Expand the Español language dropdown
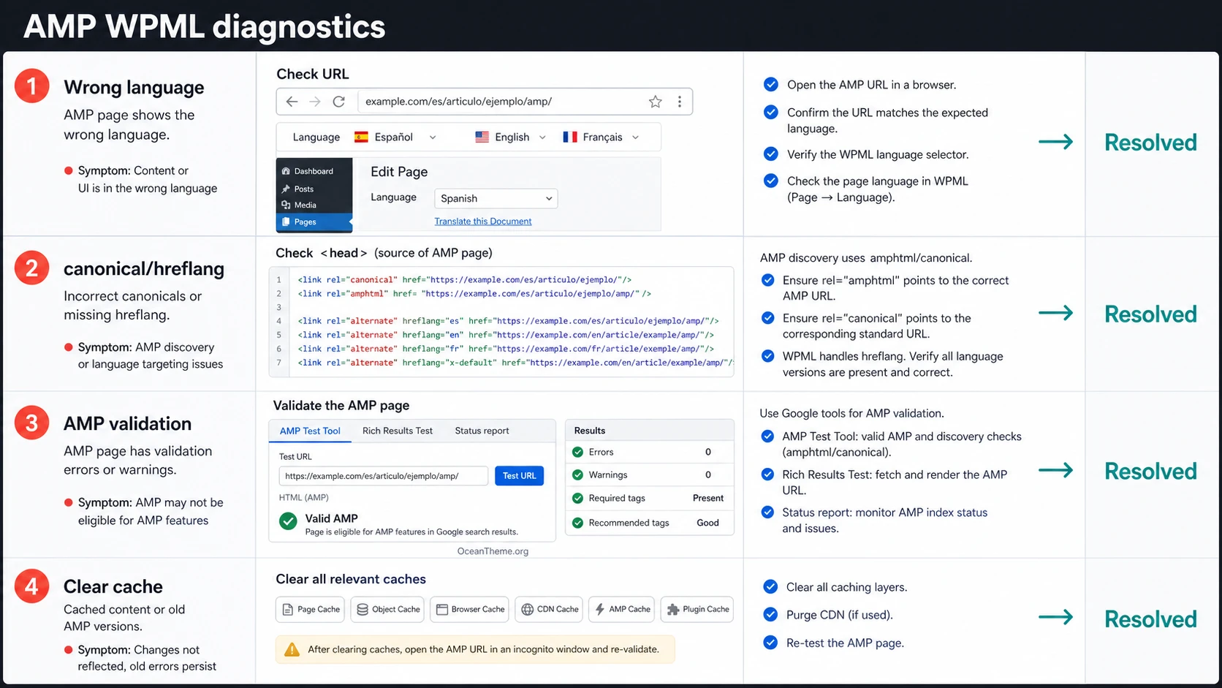 433,137
